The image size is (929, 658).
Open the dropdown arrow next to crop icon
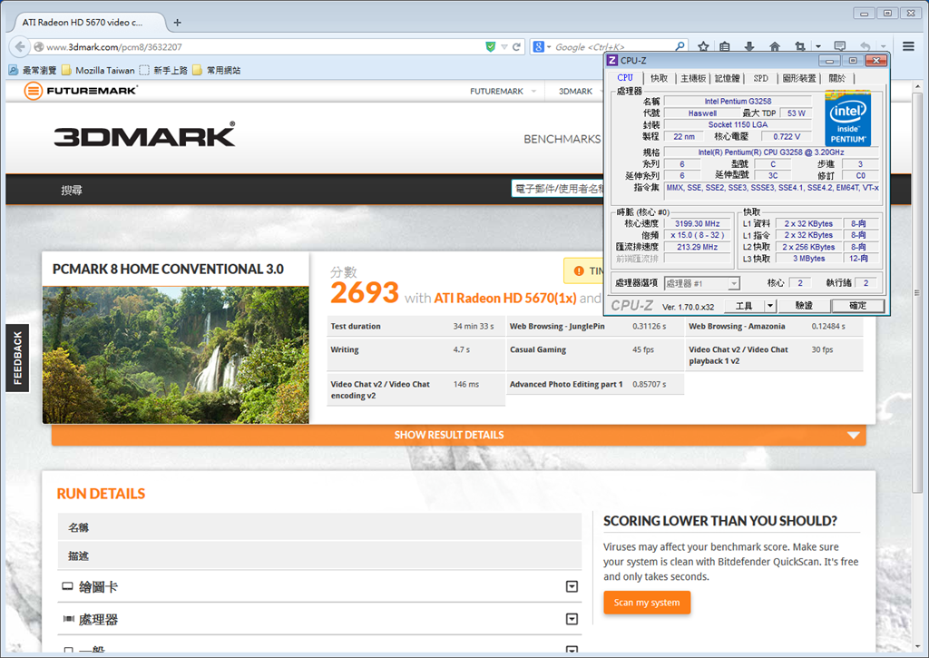(818, 46)
